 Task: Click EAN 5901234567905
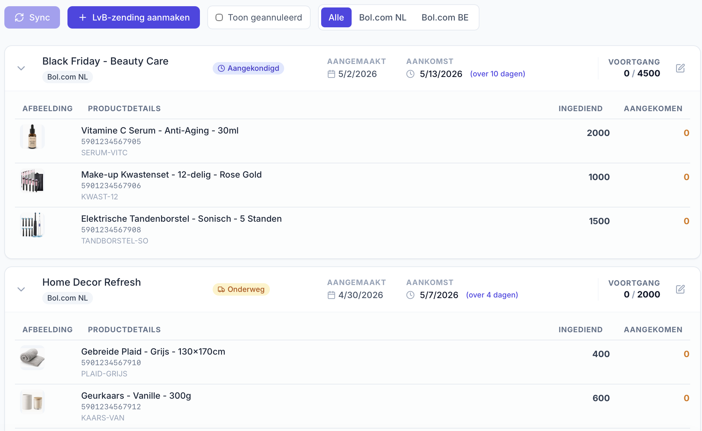tap(111, 142)
